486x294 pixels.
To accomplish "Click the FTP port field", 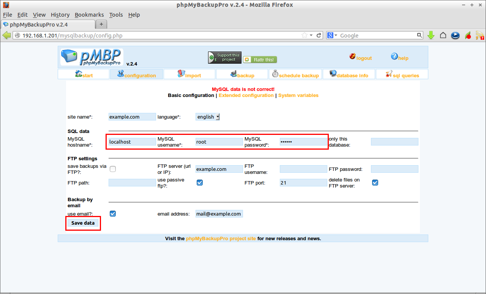I will click(x=303, y=183).
